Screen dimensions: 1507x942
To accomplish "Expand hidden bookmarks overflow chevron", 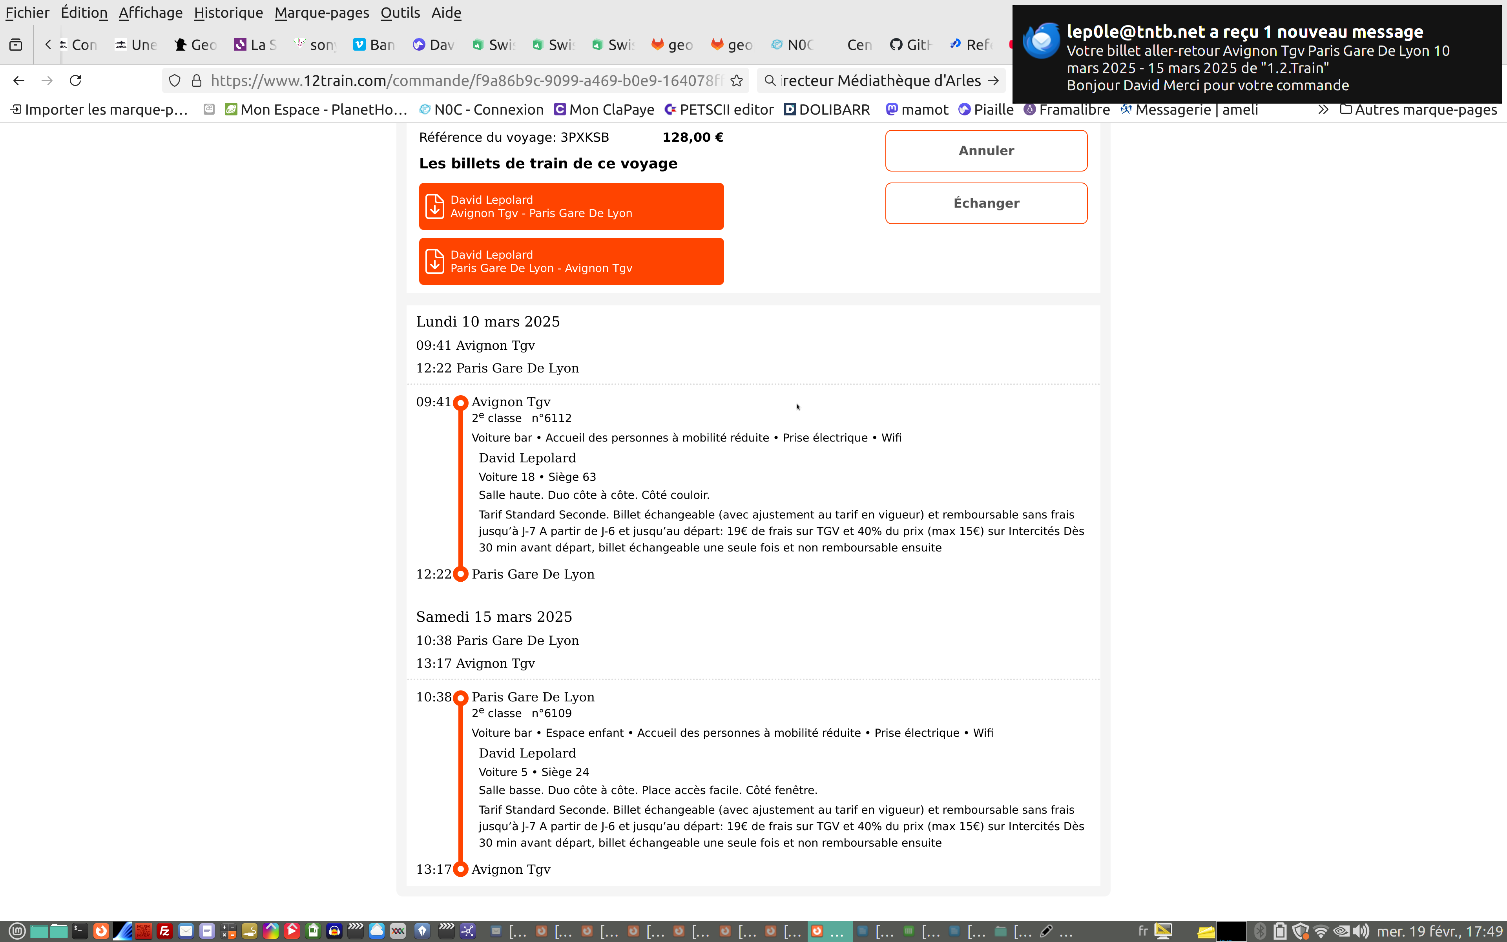I will [1323, 110].
